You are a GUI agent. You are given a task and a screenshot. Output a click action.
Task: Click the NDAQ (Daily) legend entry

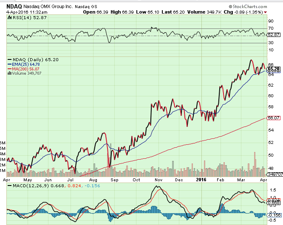pos(26,60)
